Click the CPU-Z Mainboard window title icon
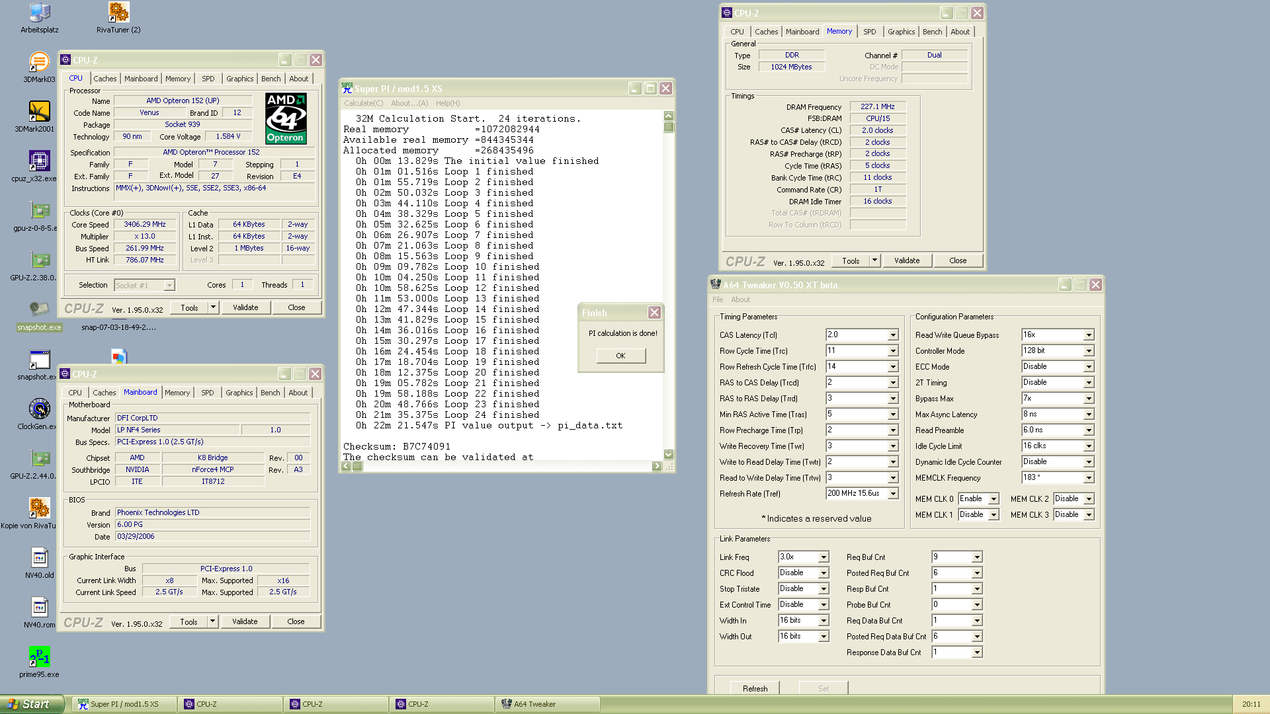1270x714 pixels. (65, 374)
